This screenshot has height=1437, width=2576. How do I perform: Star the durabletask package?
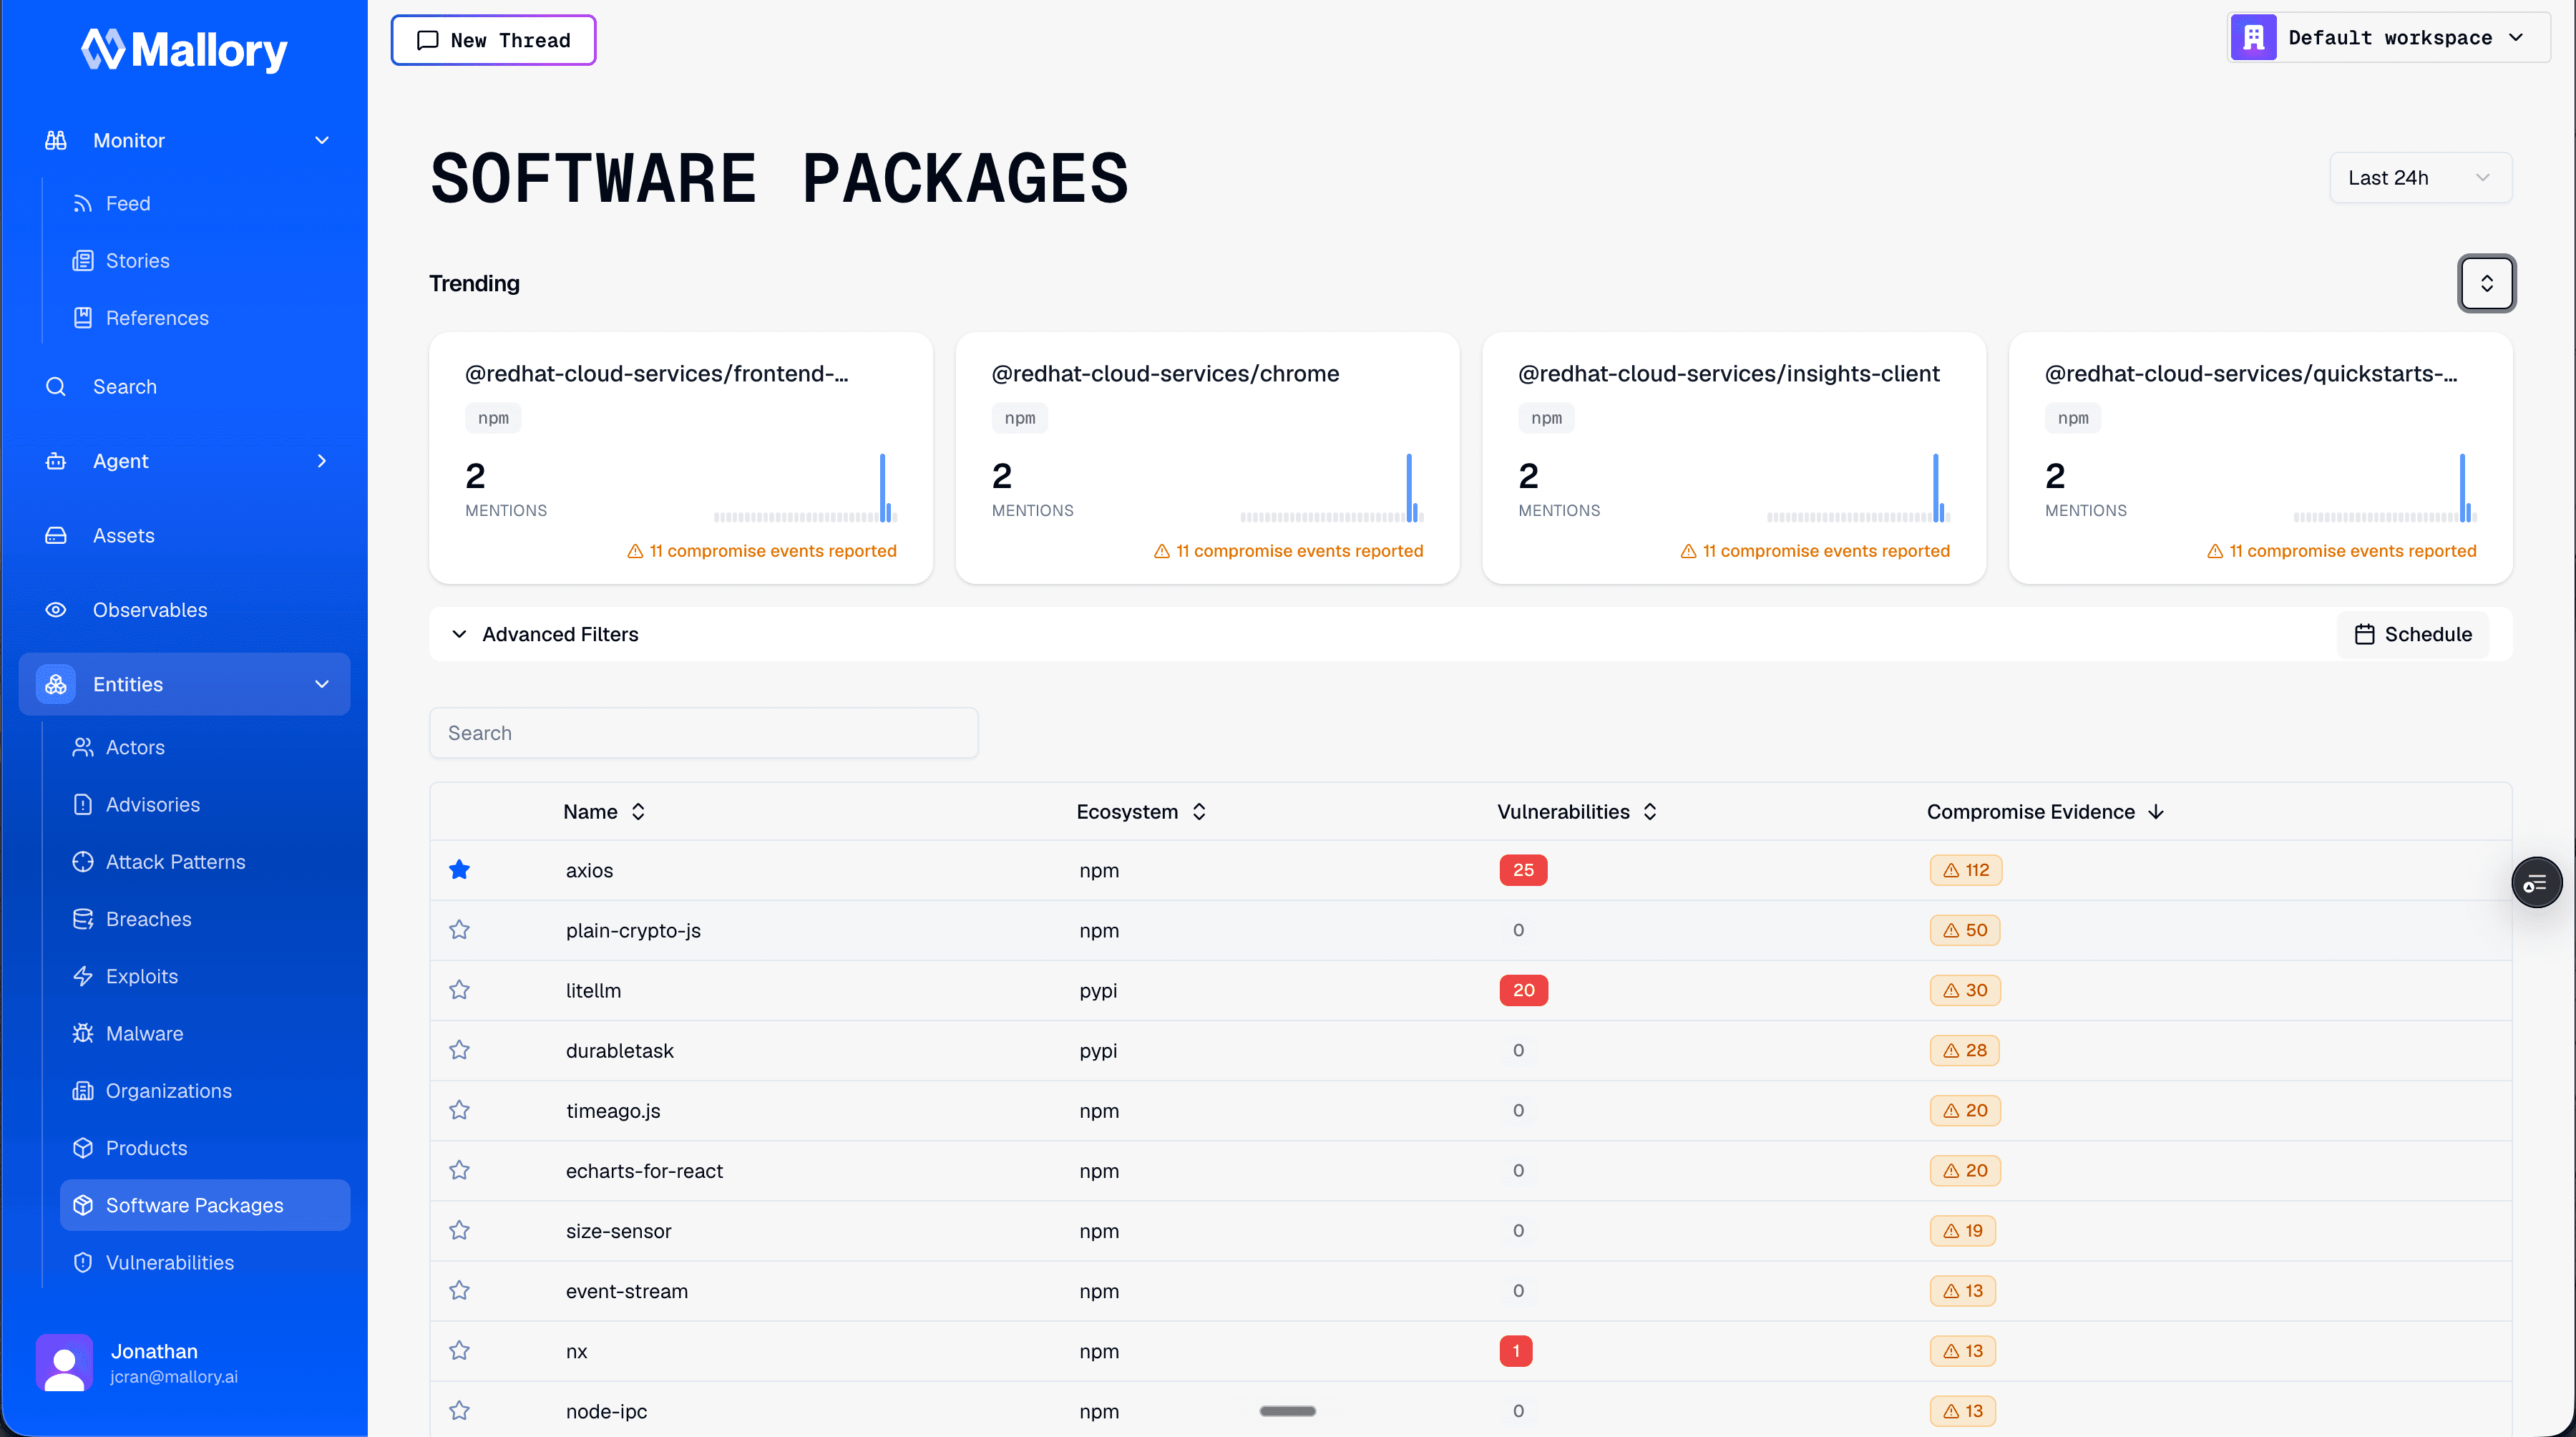point(459,1050)
